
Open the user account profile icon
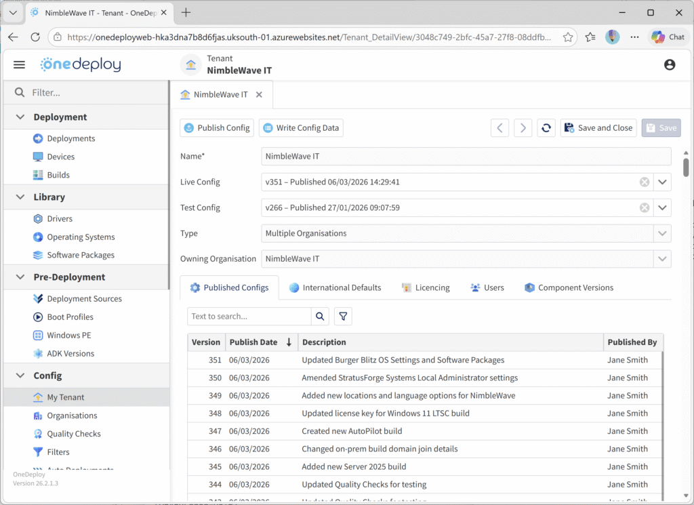tap(669, 64)
